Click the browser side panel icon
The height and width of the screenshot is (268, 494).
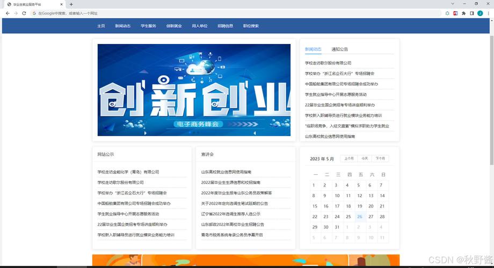471,13
